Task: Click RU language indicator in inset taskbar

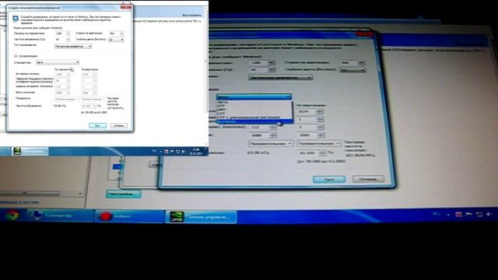Action: coord(154,151)
